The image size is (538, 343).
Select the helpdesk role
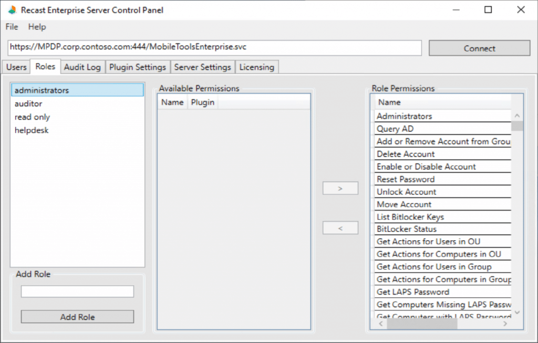[78, 130]
